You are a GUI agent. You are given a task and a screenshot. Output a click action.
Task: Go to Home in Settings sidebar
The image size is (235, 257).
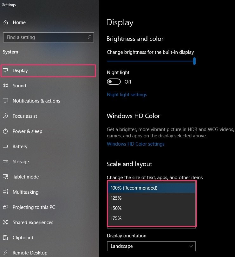coord(19,22)
